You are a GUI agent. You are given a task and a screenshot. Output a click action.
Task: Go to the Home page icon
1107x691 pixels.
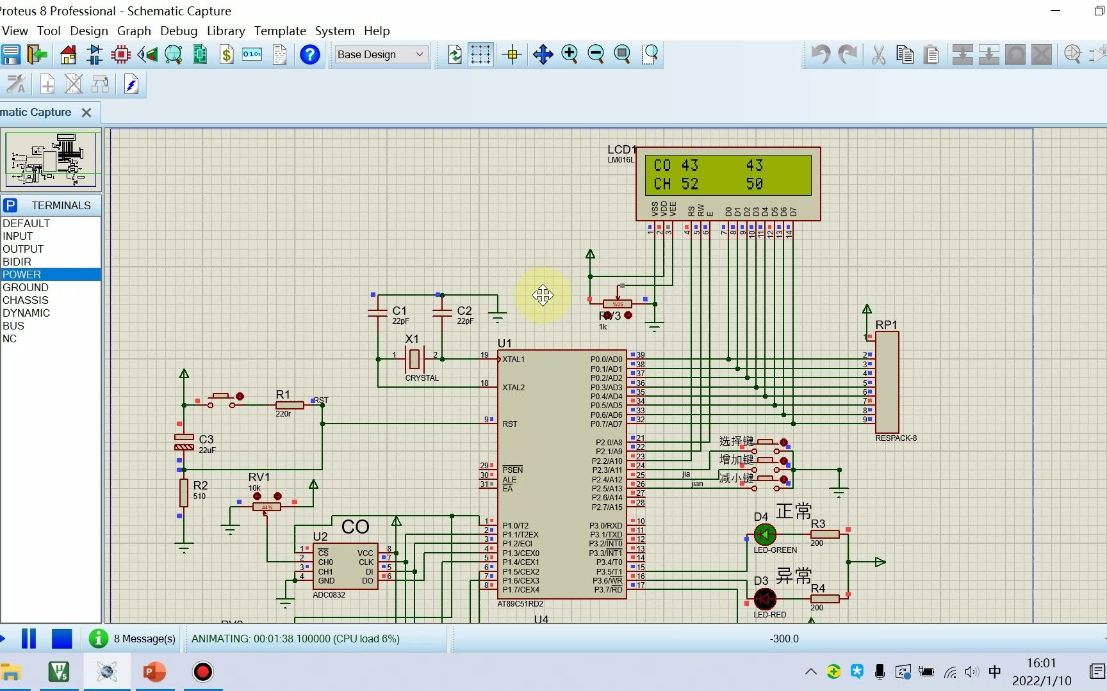tap(69, 54)
